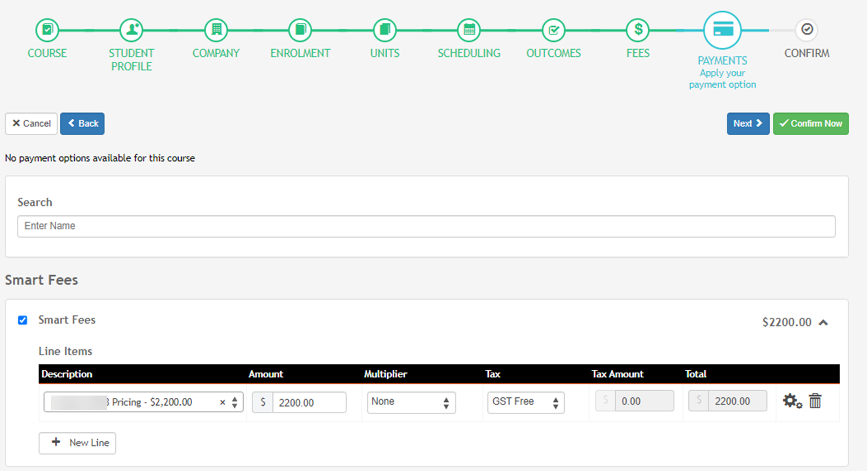This screenshot has width=867, height=471.
Task: Clear the selected pricing description
Action: (x=223, y=403)
